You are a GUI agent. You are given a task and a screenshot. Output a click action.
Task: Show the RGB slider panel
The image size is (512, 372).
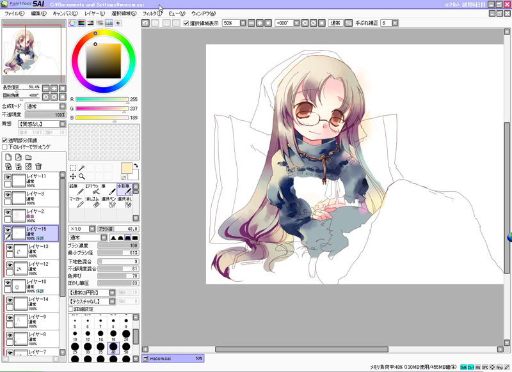81,23
